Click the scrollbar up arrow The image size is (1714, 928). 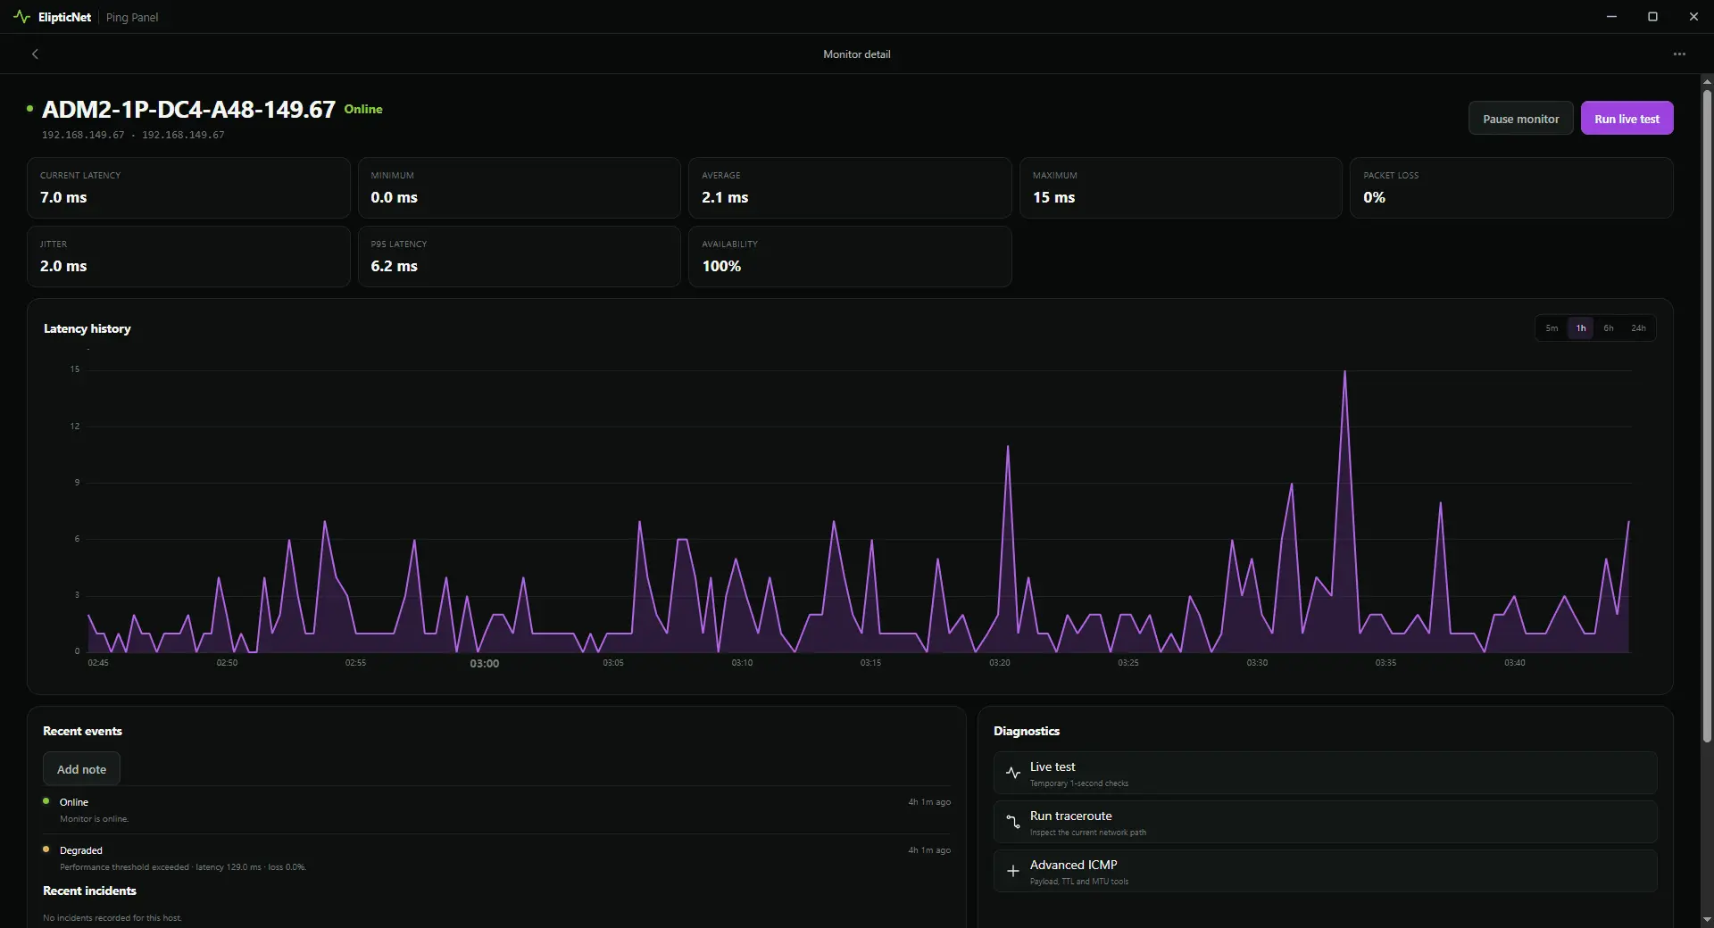[x=1707, y=81]
